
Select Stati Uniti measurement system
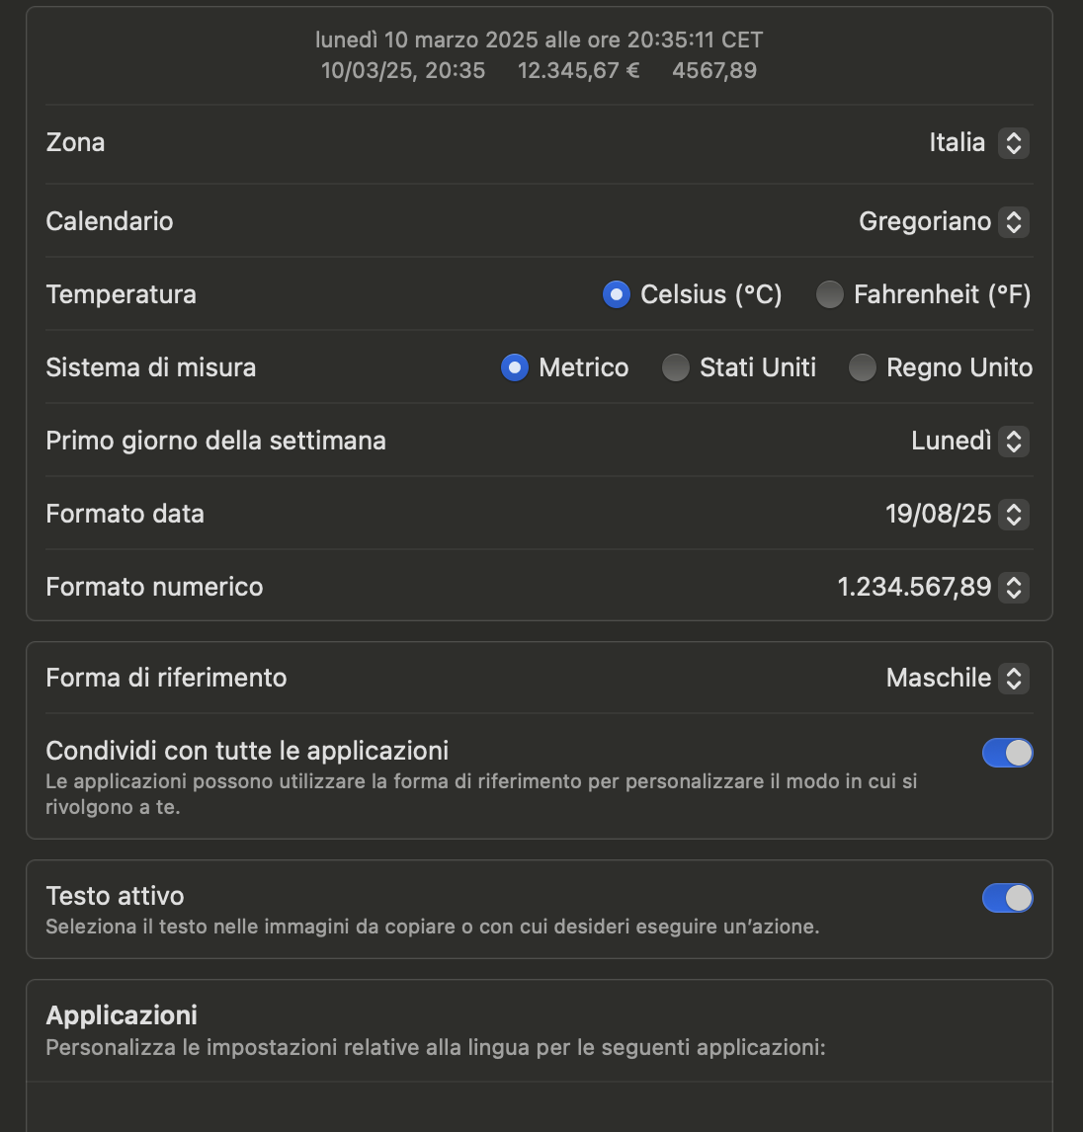[x=676, y=366]
